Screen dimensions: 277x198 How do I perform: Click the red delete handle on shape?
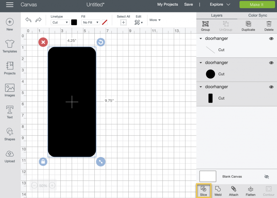[43, 42]
